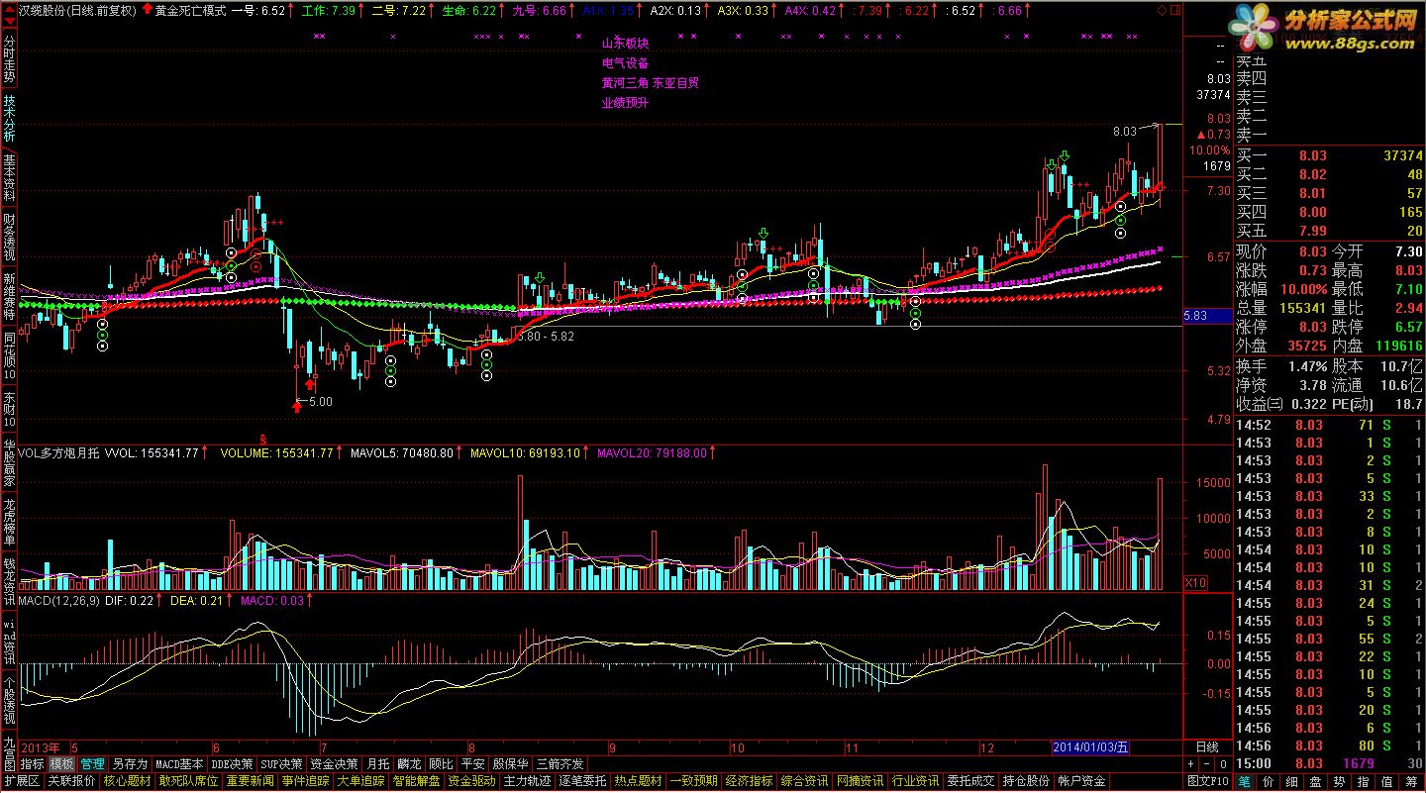This screenshot has height=793, width=1426.
Task: Open the 个股透视 sidebar tab
Action: click(9, 702)
